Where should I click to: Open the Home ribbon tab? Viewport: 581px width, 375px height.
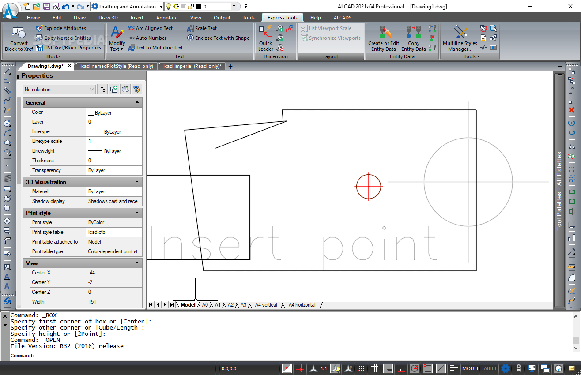34,18
